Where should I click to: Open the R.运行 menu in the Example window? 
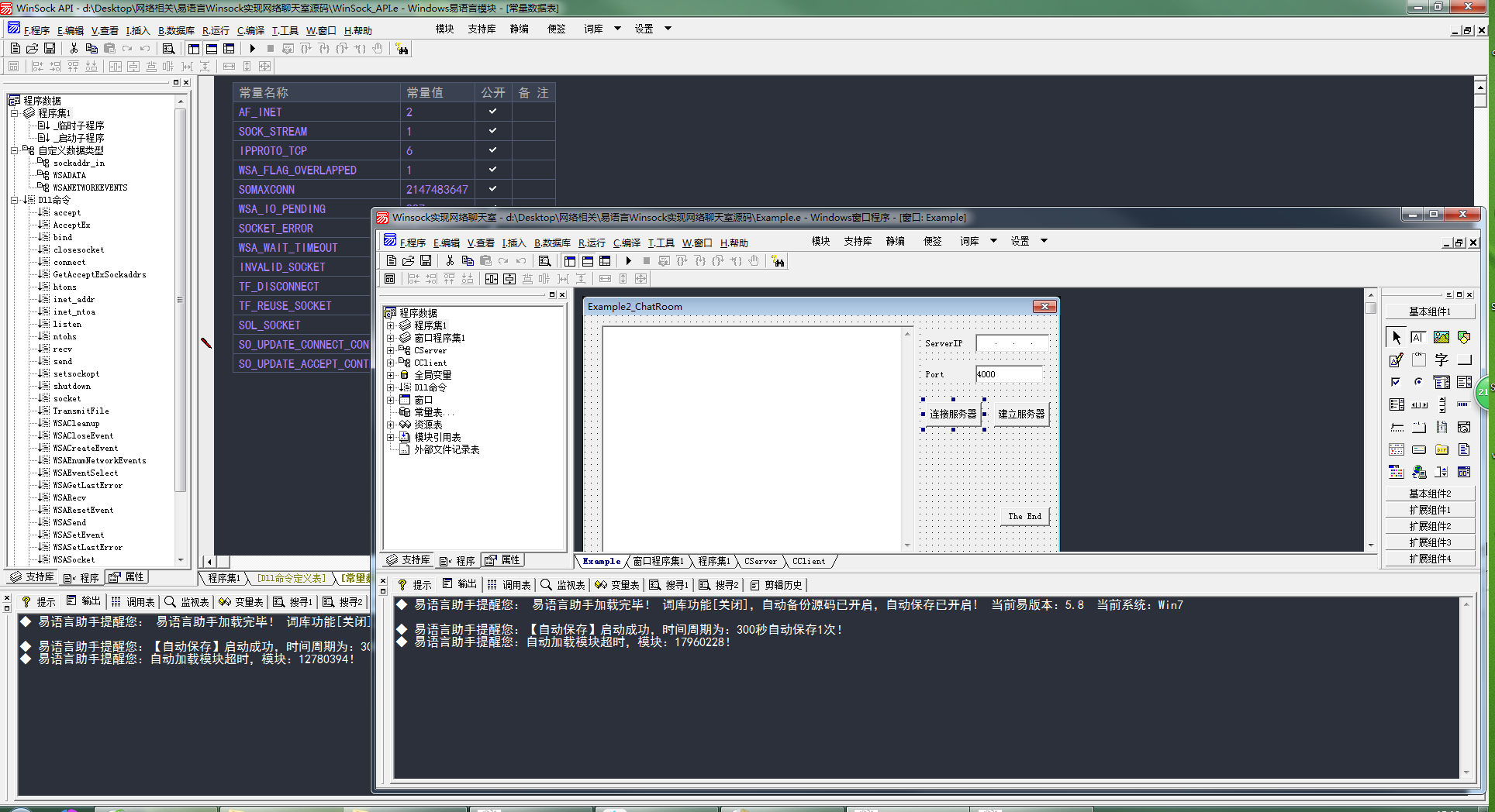pos(592,243)
